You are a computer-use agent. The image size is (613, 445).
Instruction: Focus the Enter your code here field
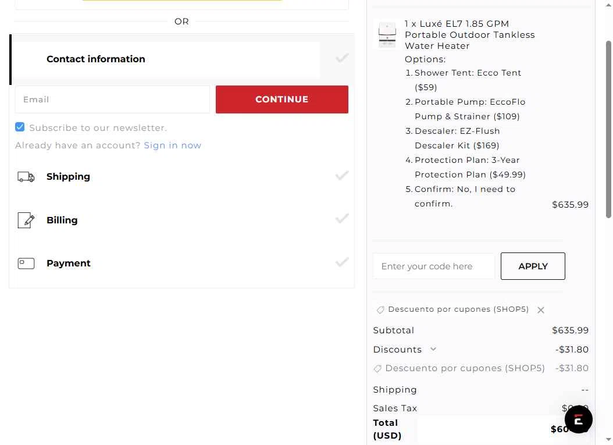click(434, 266)
